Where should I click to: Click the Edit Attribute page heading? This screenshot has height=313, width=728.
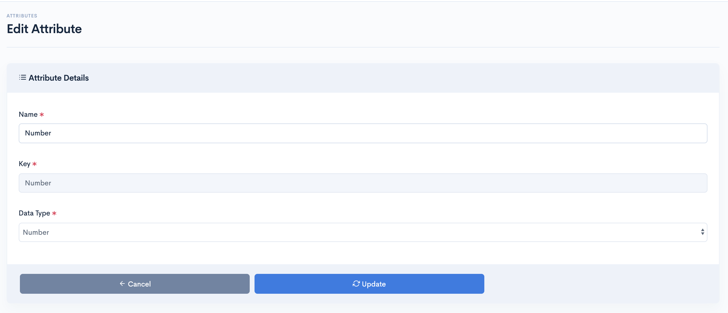tap(44, 29)
